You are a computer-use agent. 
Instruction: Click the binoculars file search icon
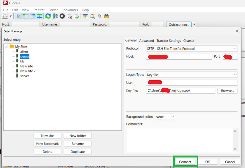tap(107, 16)
